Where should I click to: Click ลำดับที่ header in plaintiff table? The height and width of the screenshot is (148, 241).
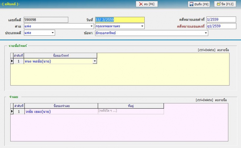19,55
